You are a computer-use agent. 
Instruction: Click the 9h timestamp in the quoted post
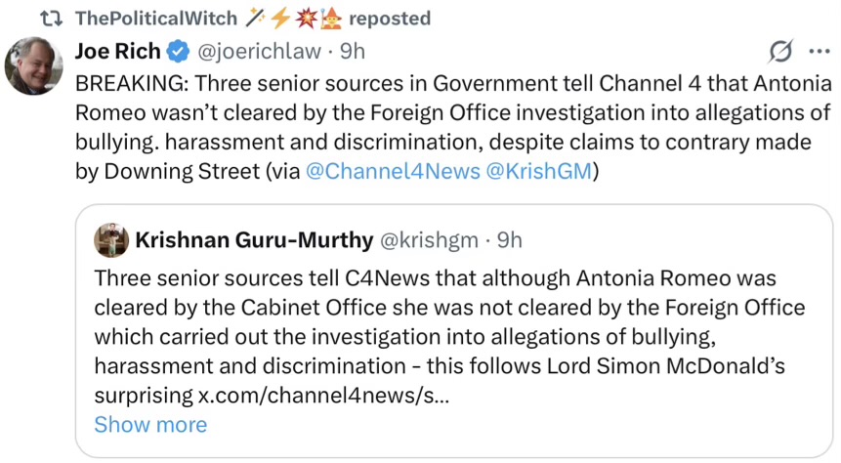(x=509, y=239)
